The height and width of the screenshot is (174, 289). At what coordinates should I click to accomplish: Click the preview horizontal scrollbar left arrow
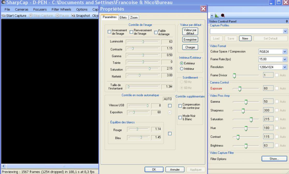(x=4, y=166)
